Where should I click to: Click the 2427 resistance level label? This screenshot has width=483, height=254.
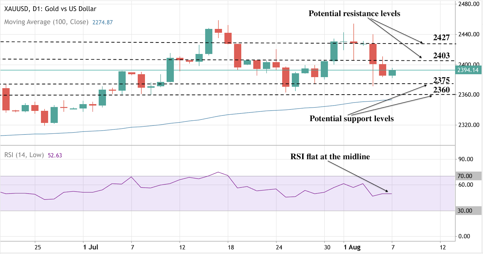point(441,37)
